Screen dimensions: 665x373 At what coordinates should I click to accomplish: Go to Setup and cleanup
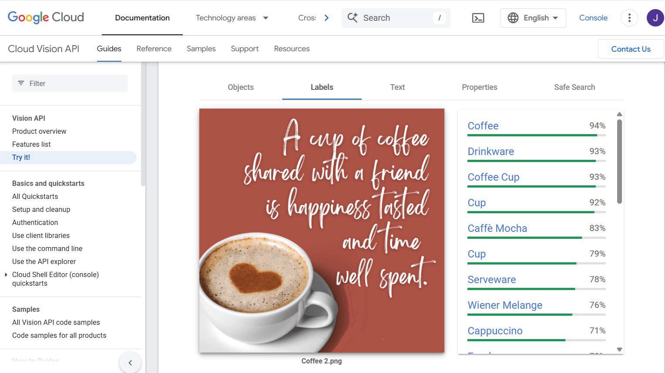[41, 209]
